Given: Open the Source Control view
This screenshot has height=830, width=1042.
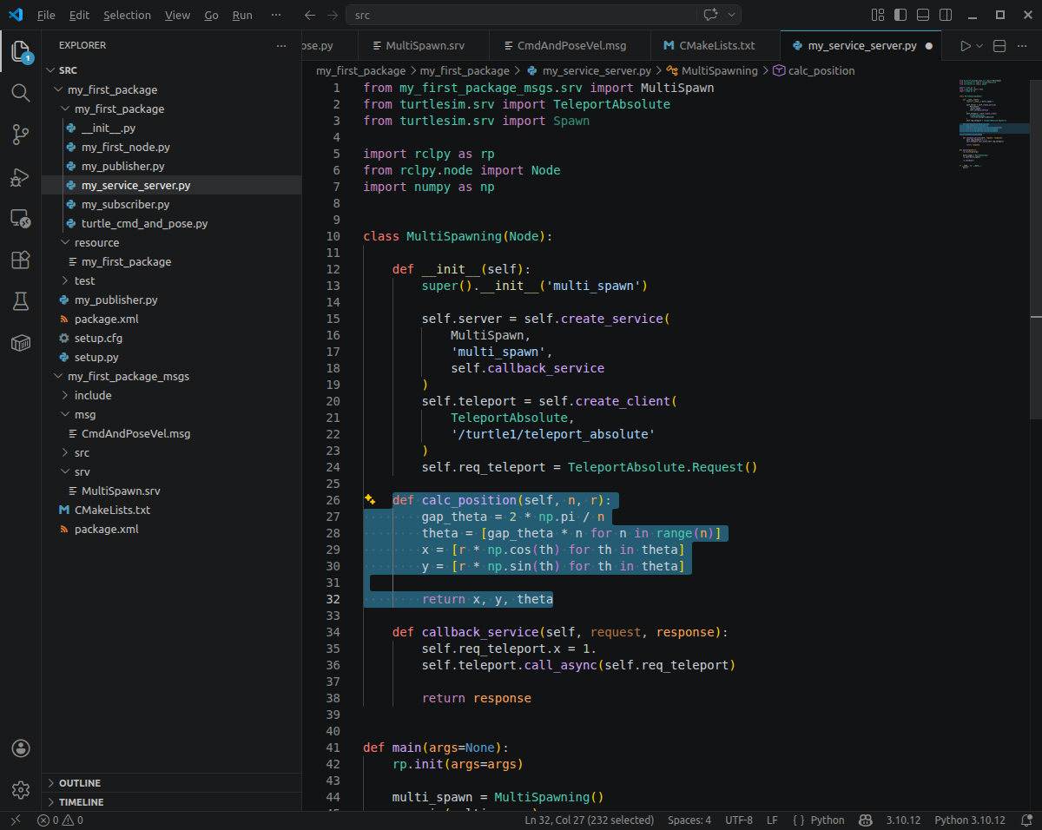Looking at the screenshot, I should click(x=21, y=134).
